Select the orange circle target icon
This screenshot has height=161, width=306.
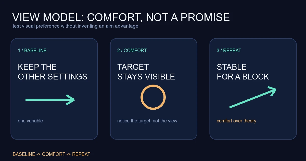(x=153, y=97)
